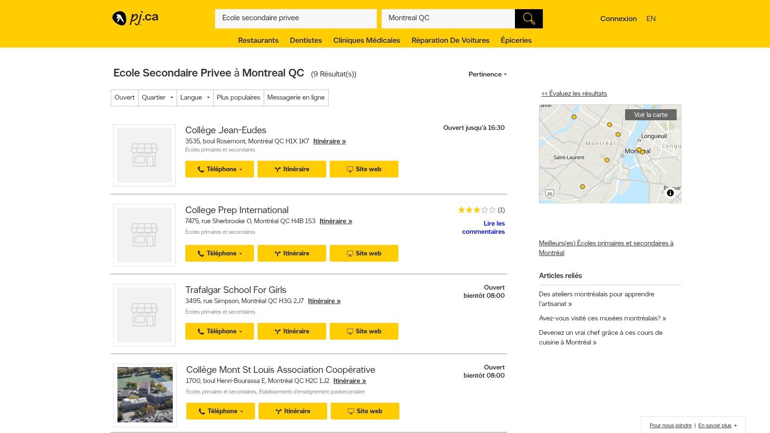
Task: Toggle the Messagerie en ligne filter
Action: (296, 98)
